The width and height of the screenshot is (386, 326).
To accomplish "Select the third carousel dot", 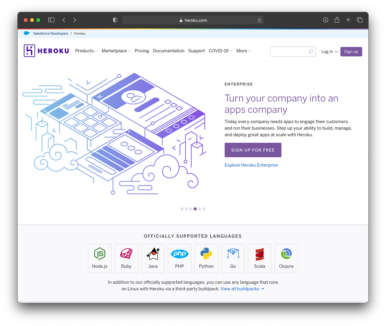I will coord(191,209).
